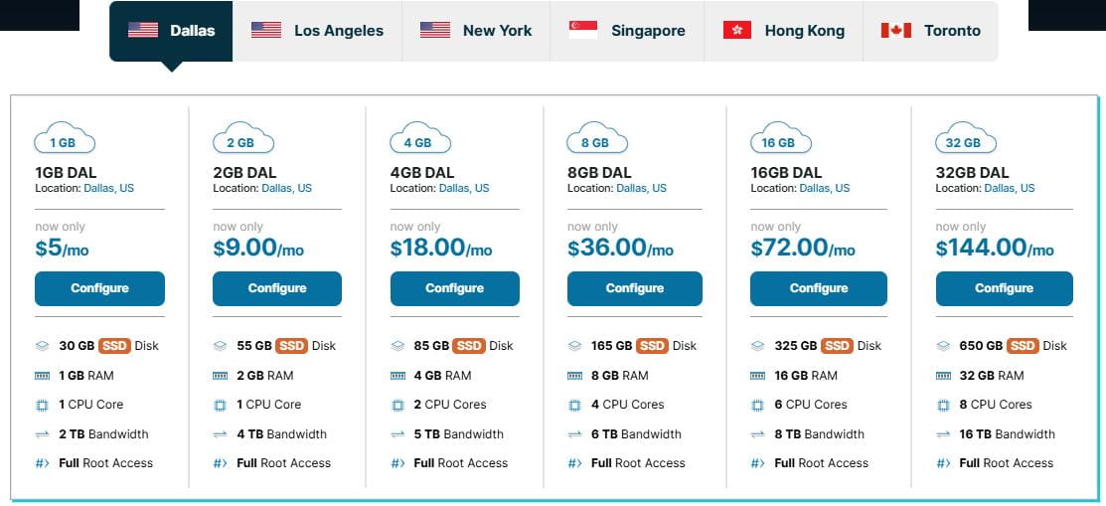This screenshot has height=506, width=1106.
Task: Click the root access icon on 1GB plan
Action: pos(42,463)
